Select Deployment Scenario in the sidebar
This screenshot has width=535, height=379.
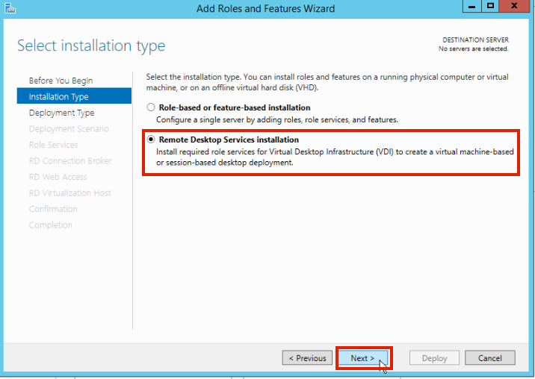(x=68, y=129)
